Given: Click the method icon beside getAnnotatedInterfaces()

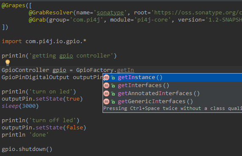Looking at the screenshot, I should [106, 93].
